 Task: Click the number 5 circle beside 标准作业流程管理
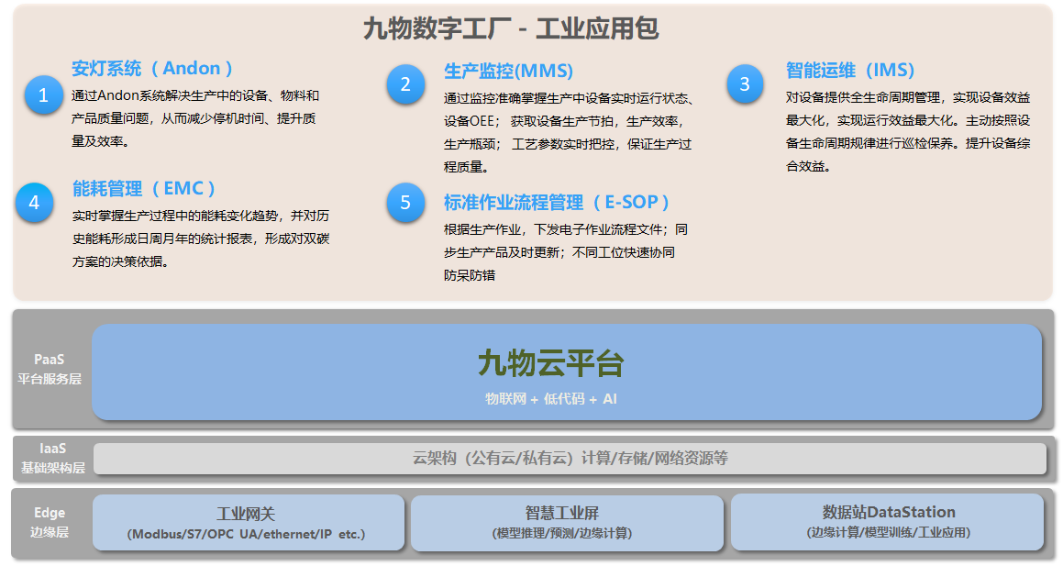(x=405, y=202)
